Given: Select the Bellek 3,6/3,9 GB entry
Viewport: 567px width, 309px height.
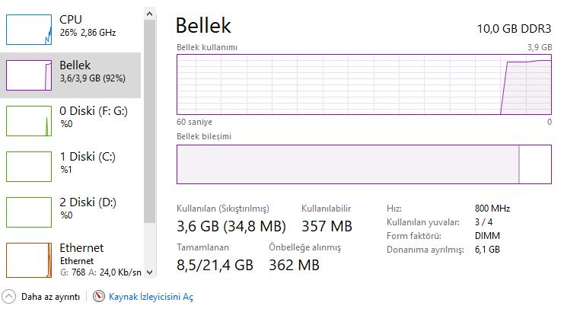Looking at the screenshot, I should coord(92,72).
